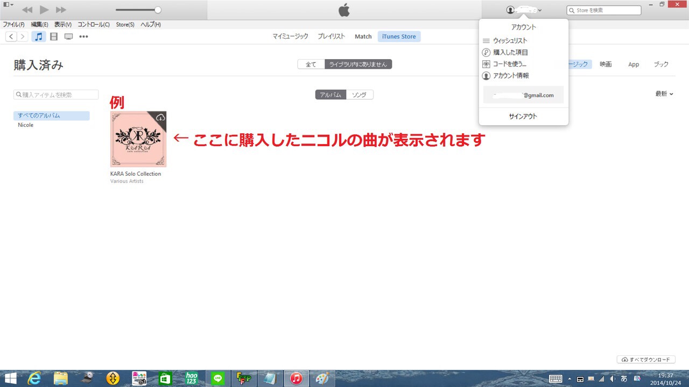The height and width of the screenshot is (387, 689).
Task: Go forward with the right arrow button
Action: tap(22, 37)
